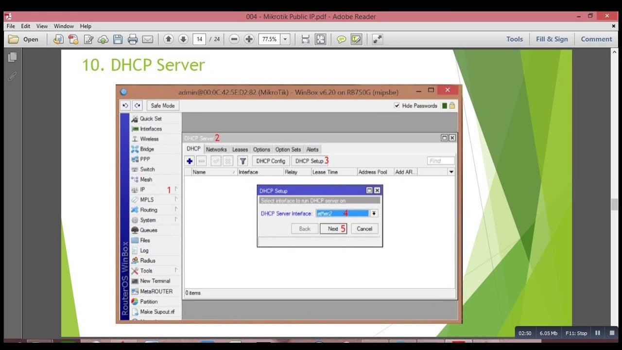Expand the MPLS submenu arrow
Screen dimensions: 622x350
(176, 199)
